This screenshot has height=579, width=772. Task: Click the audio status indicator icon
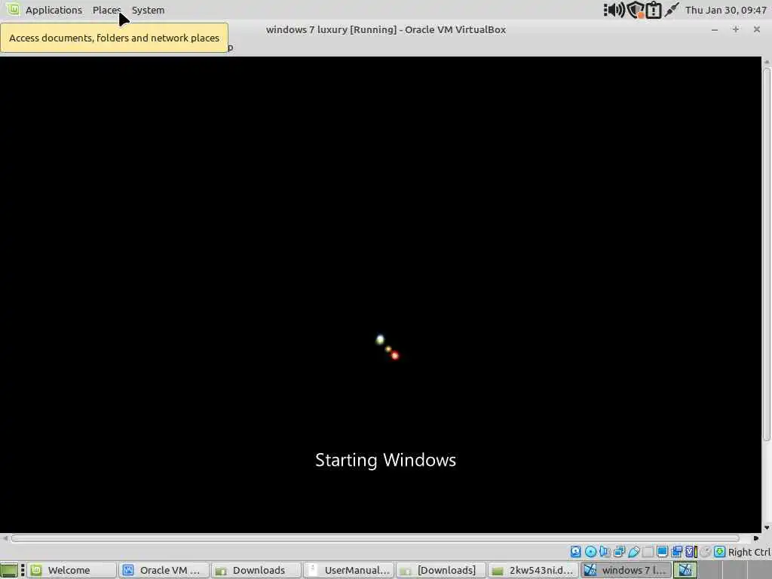[605, 551]
